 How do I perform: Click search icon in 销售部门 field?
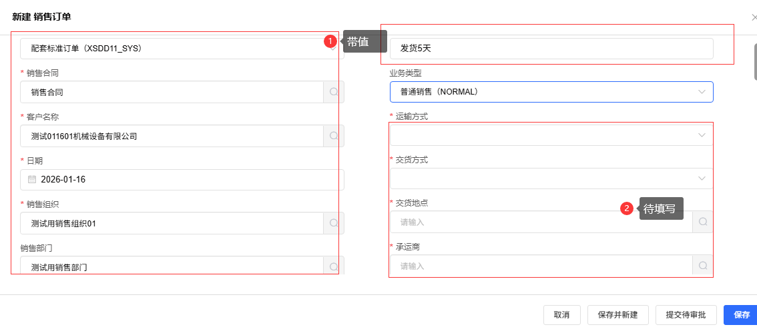pos(334,267)
